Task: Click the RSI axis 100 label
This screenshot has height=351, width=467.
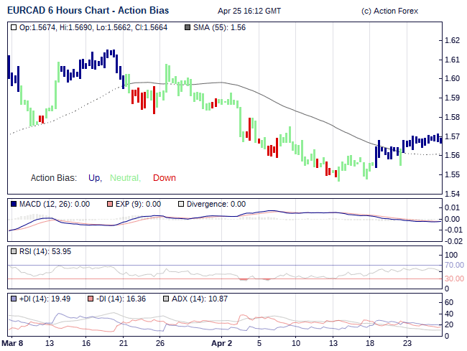Action: click(451, 255)
